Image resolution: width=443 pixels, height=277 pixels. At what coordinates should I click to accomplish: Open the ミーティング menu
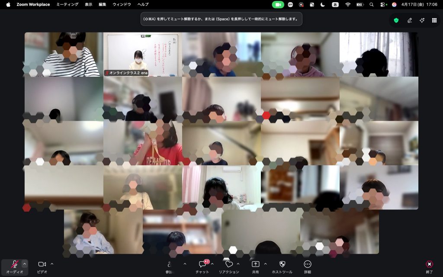click(x=67, y=4)
